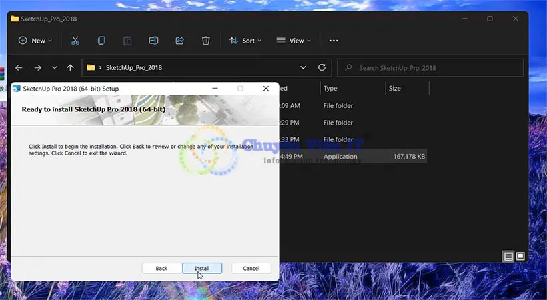Screen dimensions: 547x300
Task: Open the Sort dropdown menu
Action: click(x=245, y=41)
